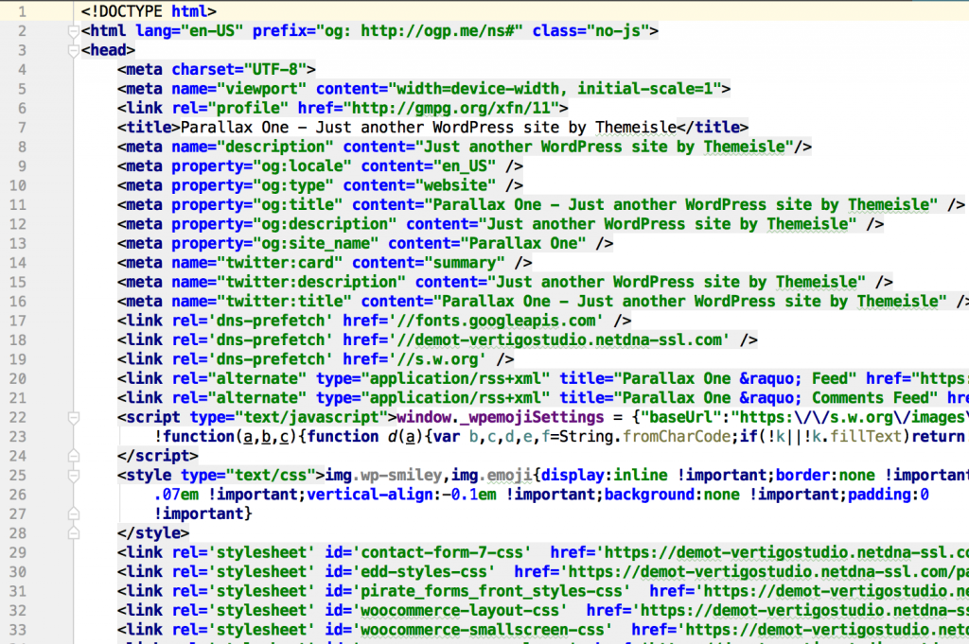Viewport: 969px width, 644px height.
Task: Collapse the head tag fold marker
Action: pos(73,50)
